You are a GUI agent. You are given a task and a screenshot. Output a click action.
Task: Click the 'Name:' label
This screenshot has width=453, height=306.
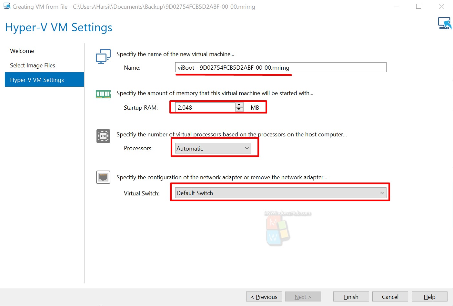click(132, 68)
